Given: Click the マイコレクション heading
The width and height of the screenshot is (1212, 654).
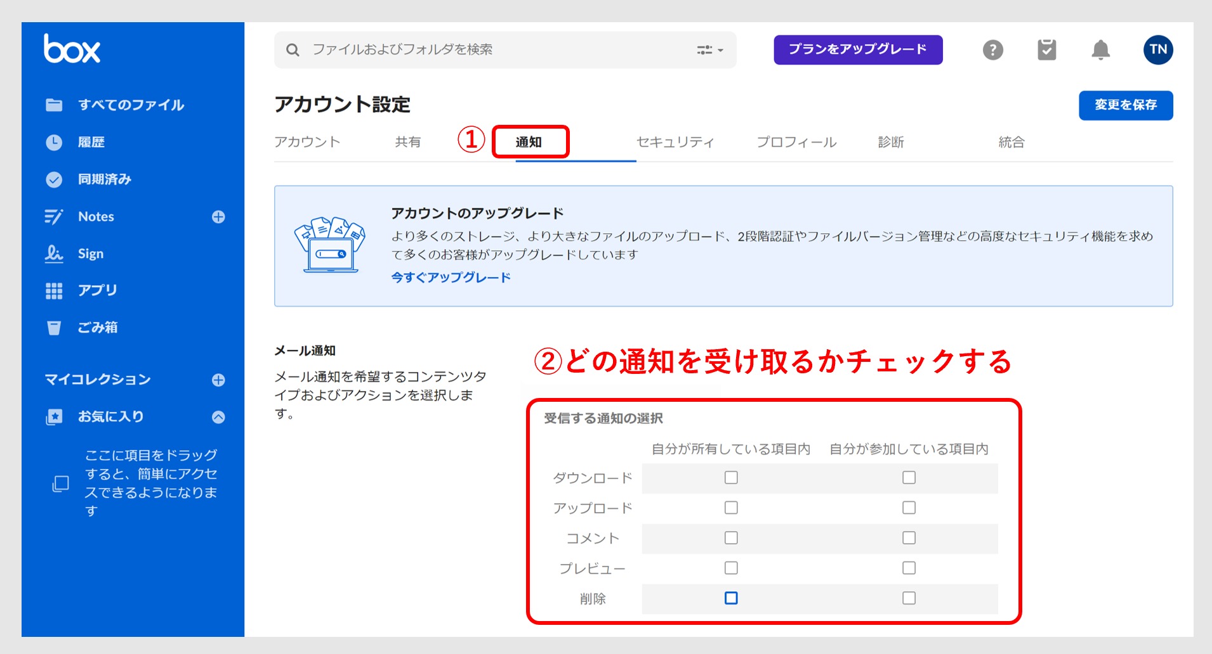Looking at the screenshot, I should click(98, 380).
